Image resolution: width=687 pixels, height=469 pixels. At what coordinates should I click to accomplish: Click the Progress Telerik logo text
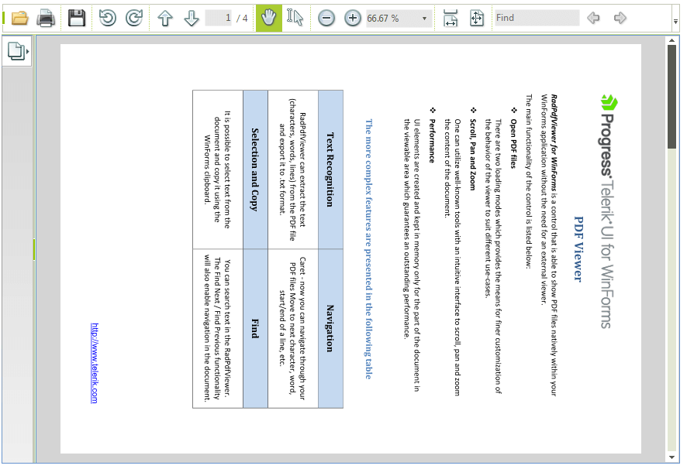[607, 211]
